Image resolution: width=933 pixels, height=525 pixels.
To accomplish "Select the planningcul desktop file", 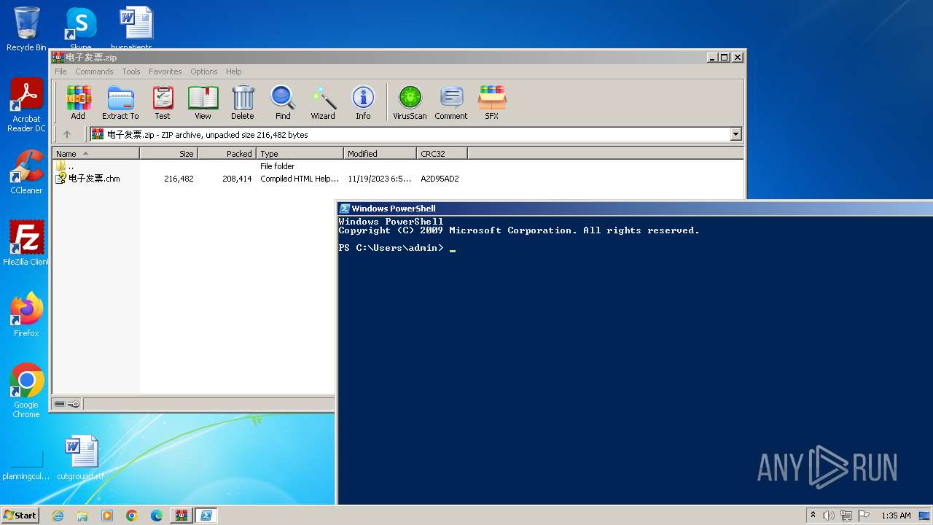I will tap(26, 465).
